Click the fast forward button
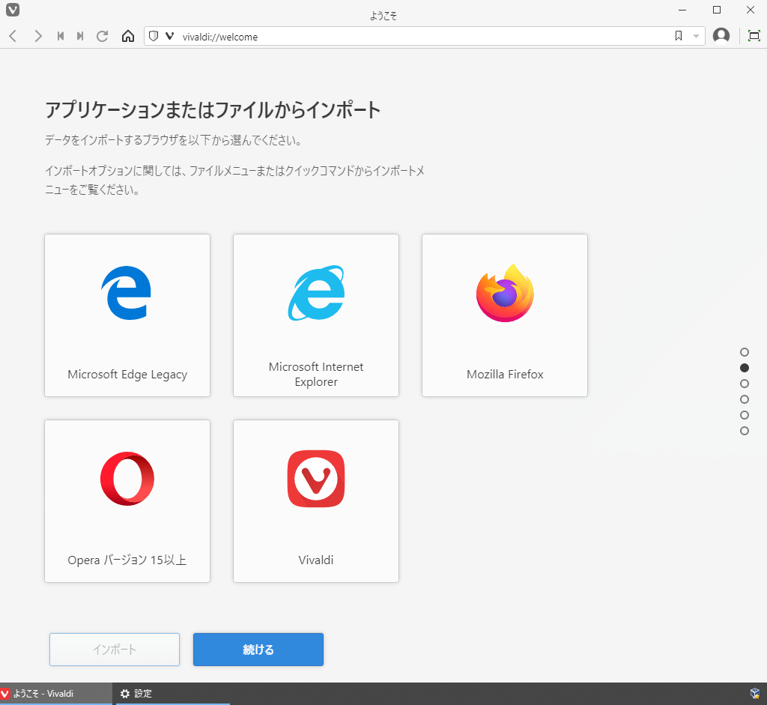Image resolution: width=767 pixels, height=705 pixels. (x=79, y=36)
